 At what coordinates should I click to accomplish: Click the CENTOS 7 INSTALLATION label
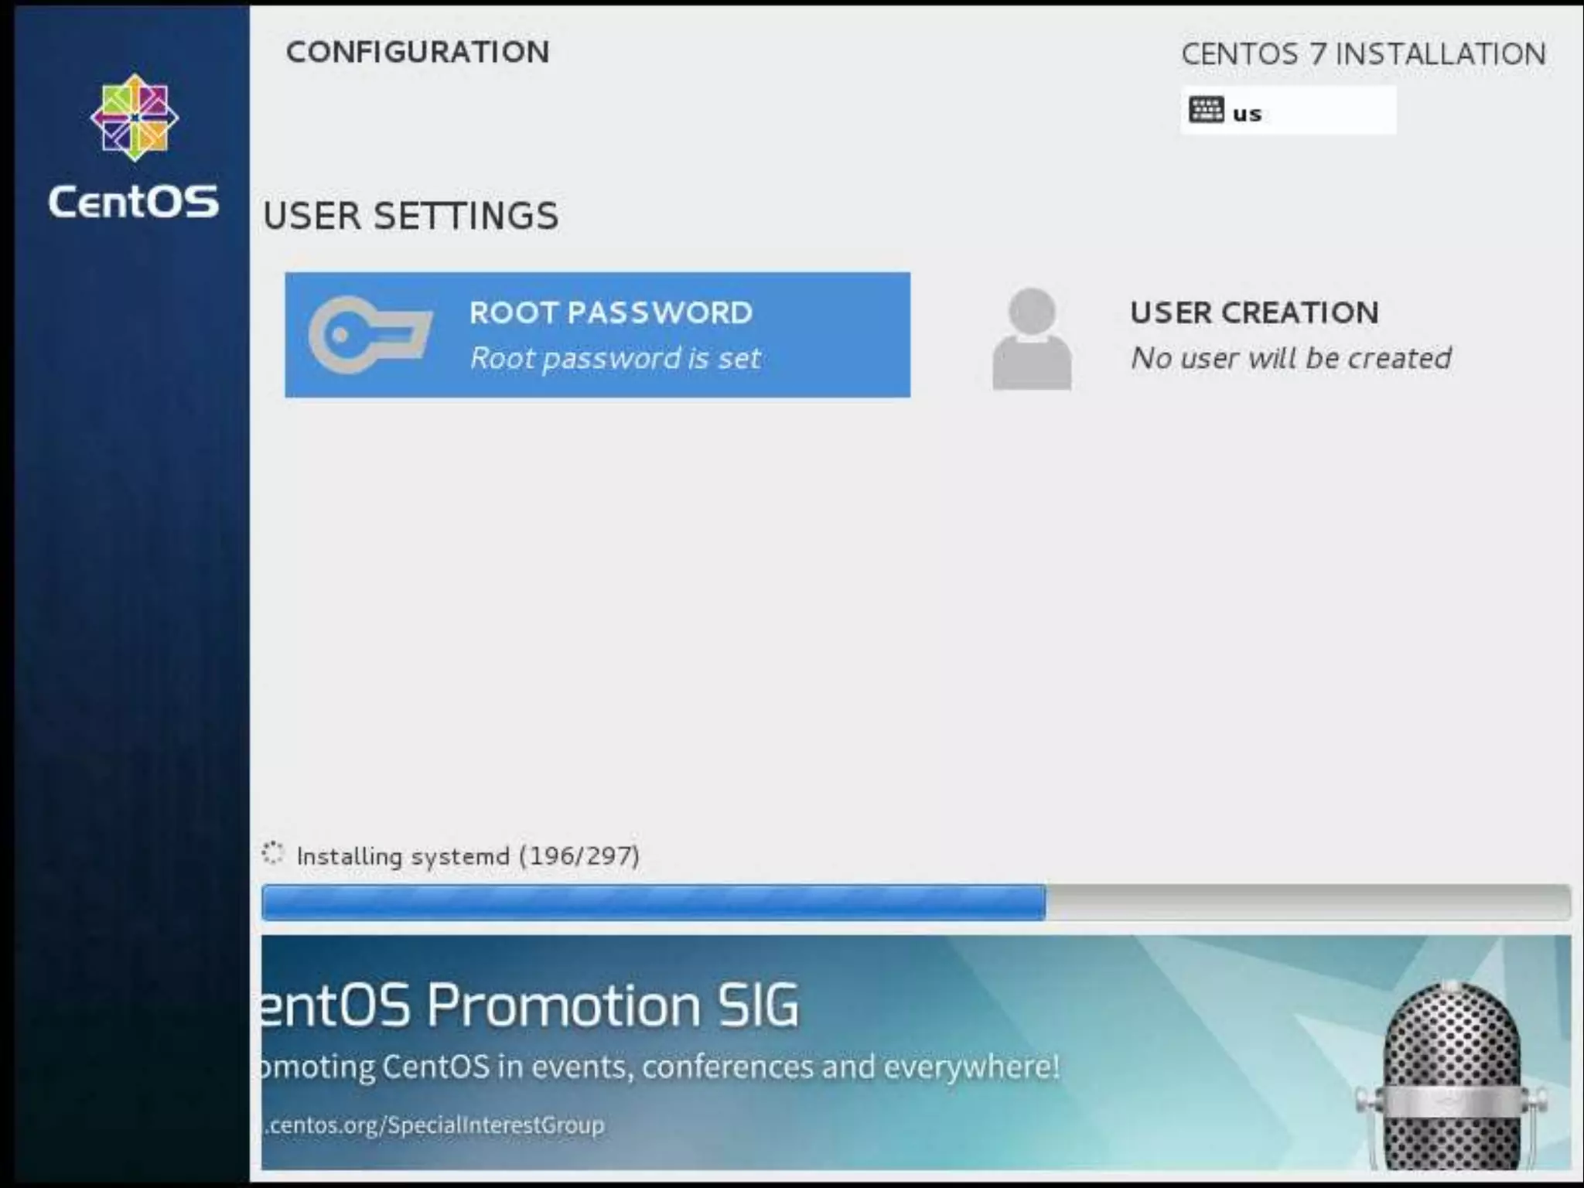click(x=1364, y=54)
